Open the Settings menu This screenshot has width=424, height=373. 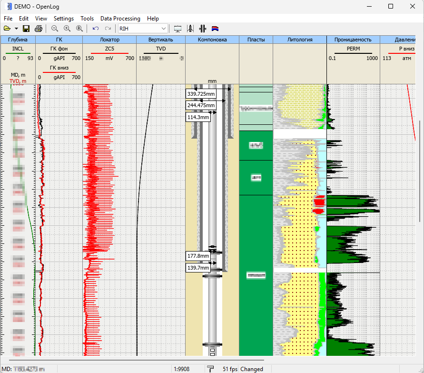[64, 19]
